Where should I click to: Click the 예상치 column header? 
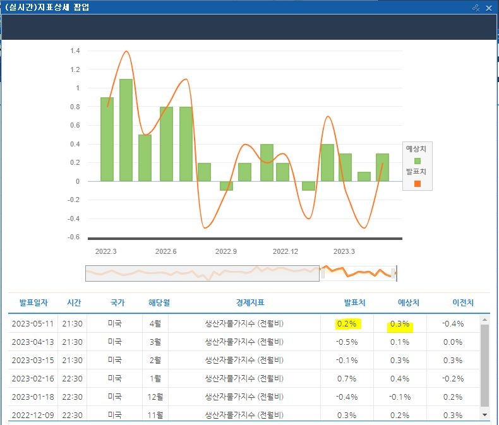tap(409, 302)
